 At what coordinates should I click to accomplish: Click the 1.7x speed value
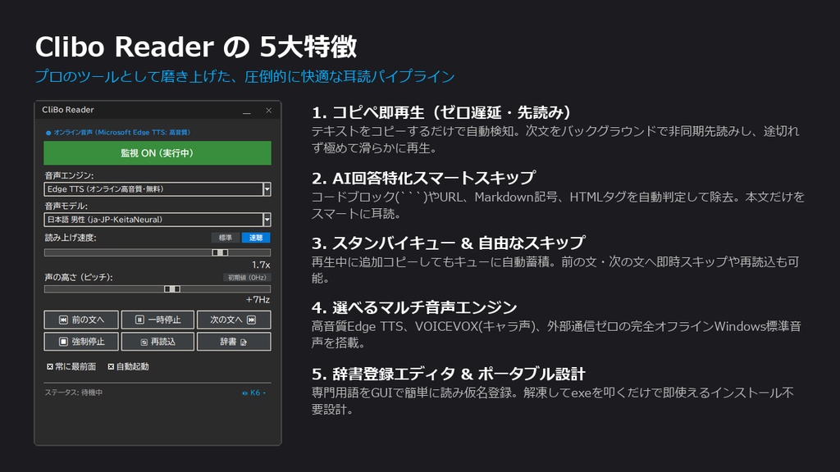tap(261, 265)
